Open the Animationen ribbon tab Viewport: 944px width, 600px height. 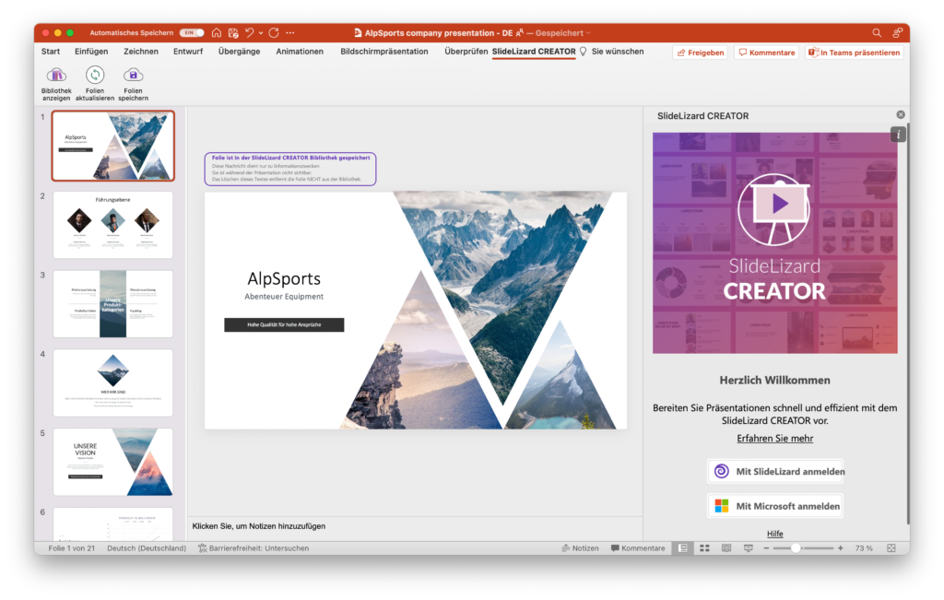click(x=300, y=52)
